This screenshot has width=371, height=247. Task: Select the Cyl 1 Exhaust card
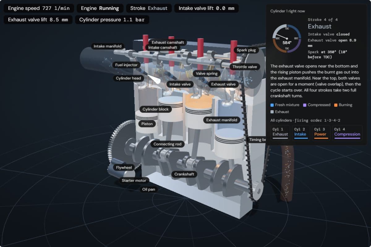click(280, 133)
